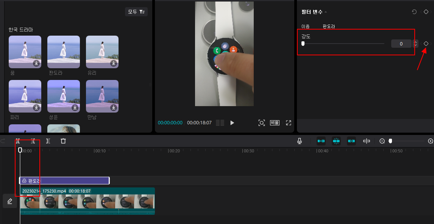Select the 성운 filter thumbnail
The image size is (434, 224).
coord(64,96)
